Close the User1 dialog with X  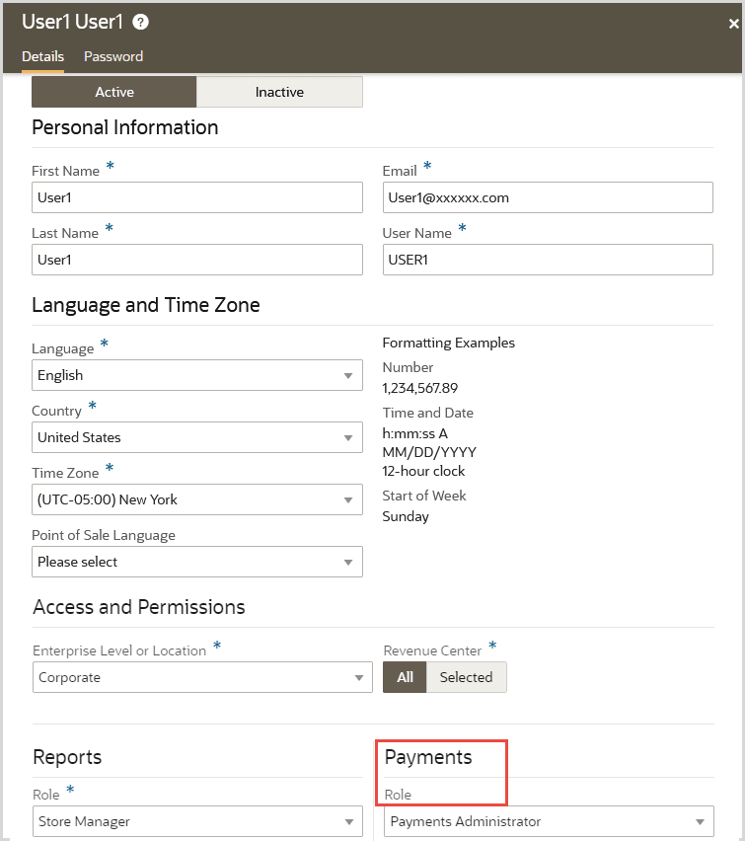coord(733,24)
